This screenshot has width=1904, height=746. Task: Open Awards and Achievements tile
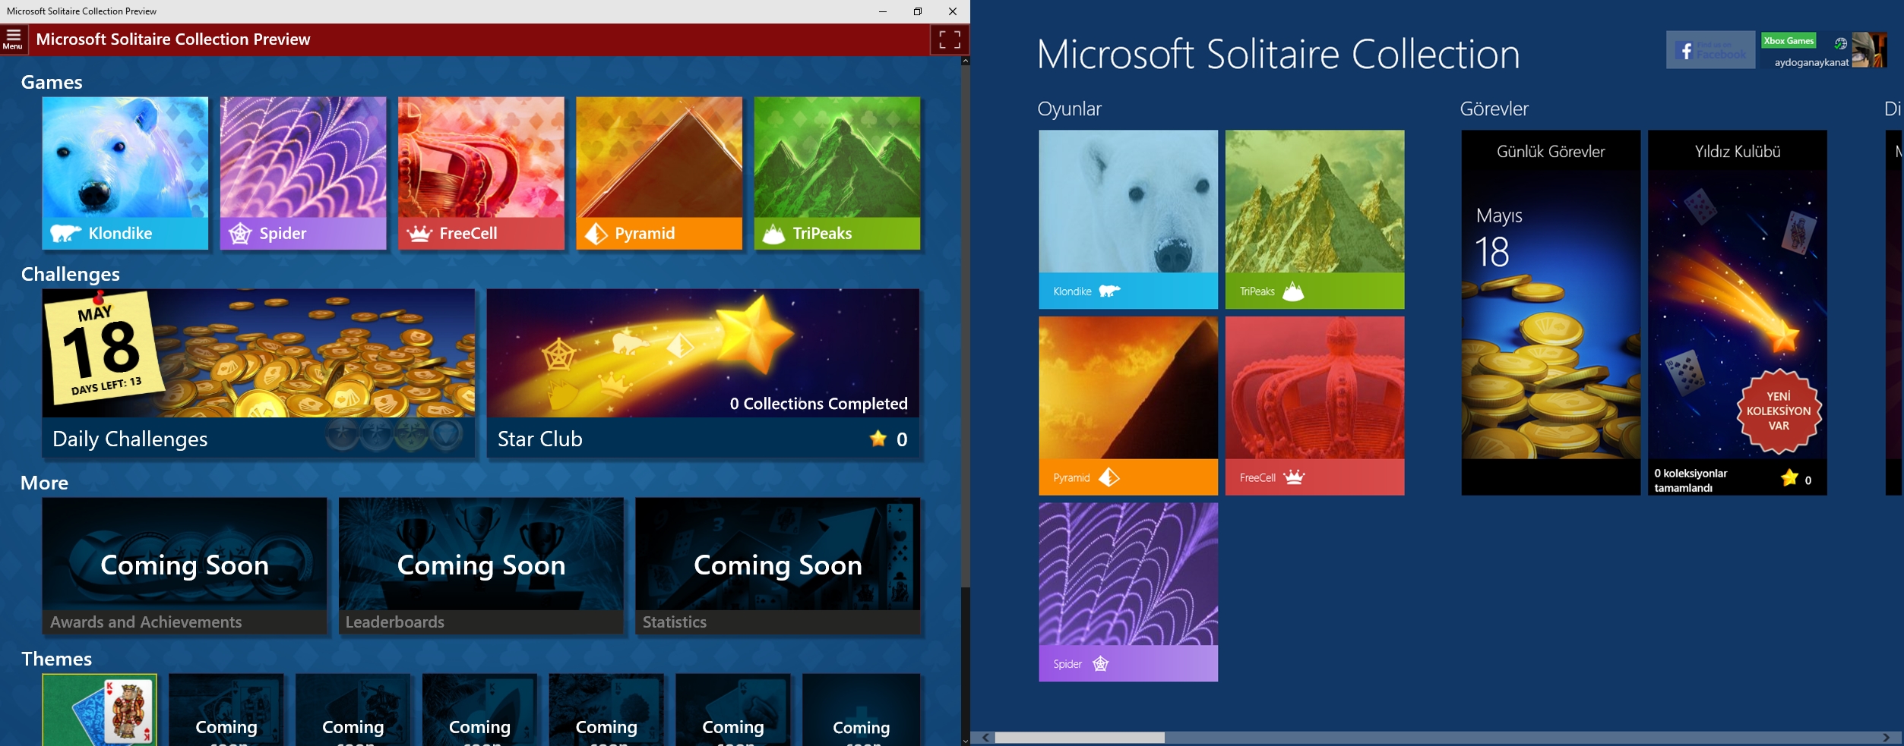click(x=185, y=566)
